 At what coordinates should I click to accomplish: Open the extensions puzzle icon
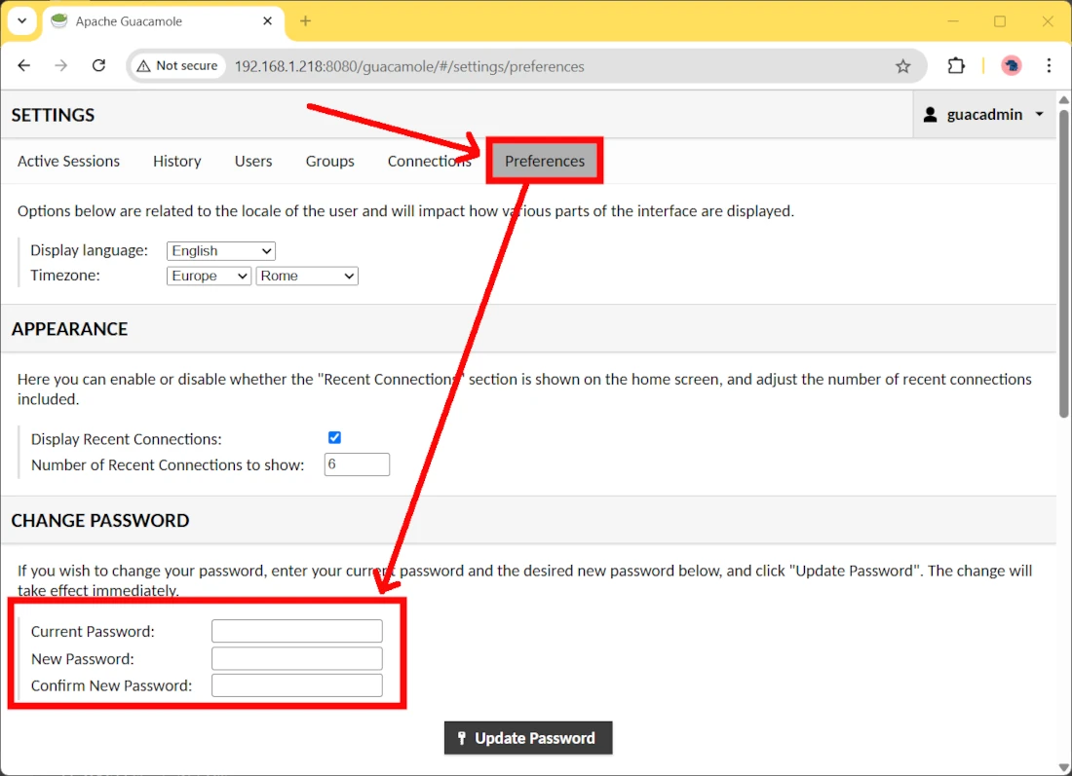pos(956,65)
